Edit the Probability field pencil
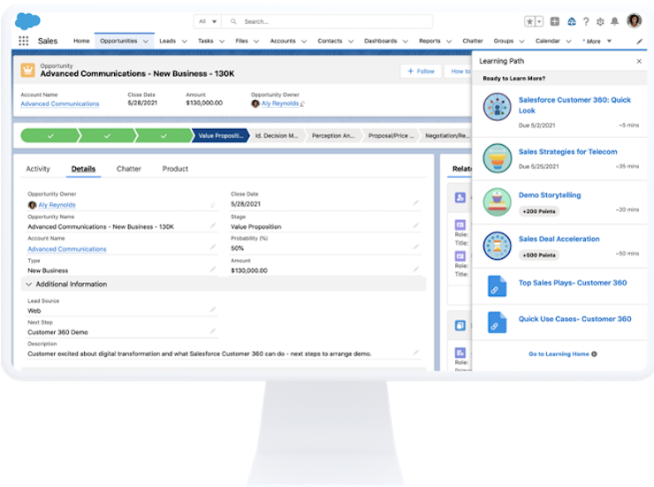Viewport: 654px width, 487px height. [x=416, y=247]
